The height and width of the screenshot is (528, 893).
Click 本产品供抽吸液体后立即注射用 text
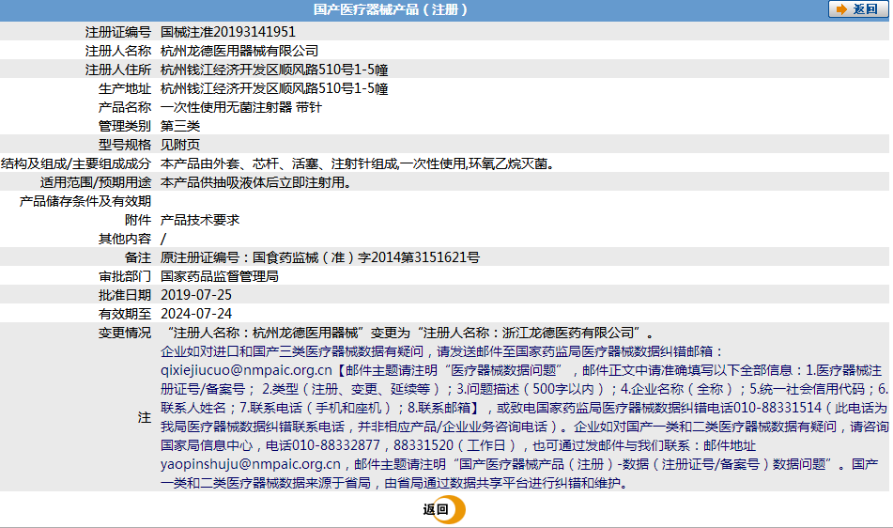click(255, 182)
